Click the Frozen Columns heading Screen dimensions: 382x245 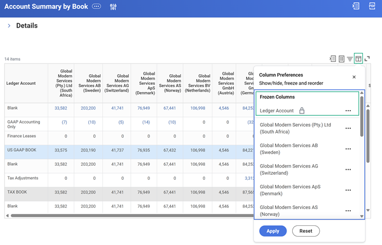[277, 97]
